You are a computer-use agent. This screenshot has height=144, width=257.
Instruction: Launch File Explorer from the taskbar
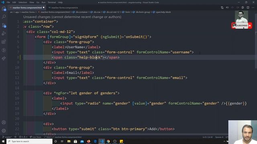point(69,141)
